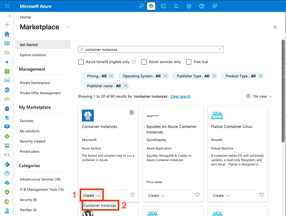Open Resource groups cube icon in sidebar
Image resolution: width=286 pixels, height=216 pixels.
[7, 81]
